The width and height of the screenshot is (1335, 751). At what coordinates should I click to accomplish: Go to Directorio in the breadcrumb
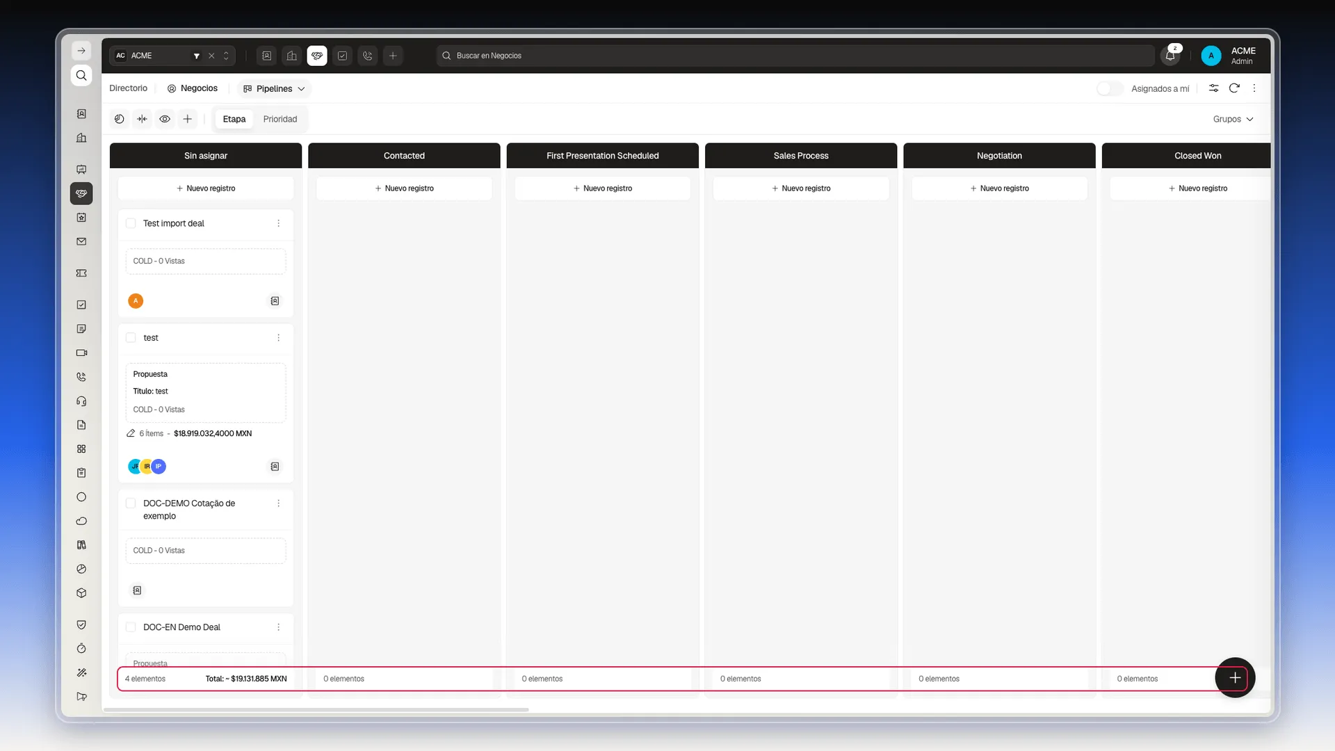click(x=128, y=88)
